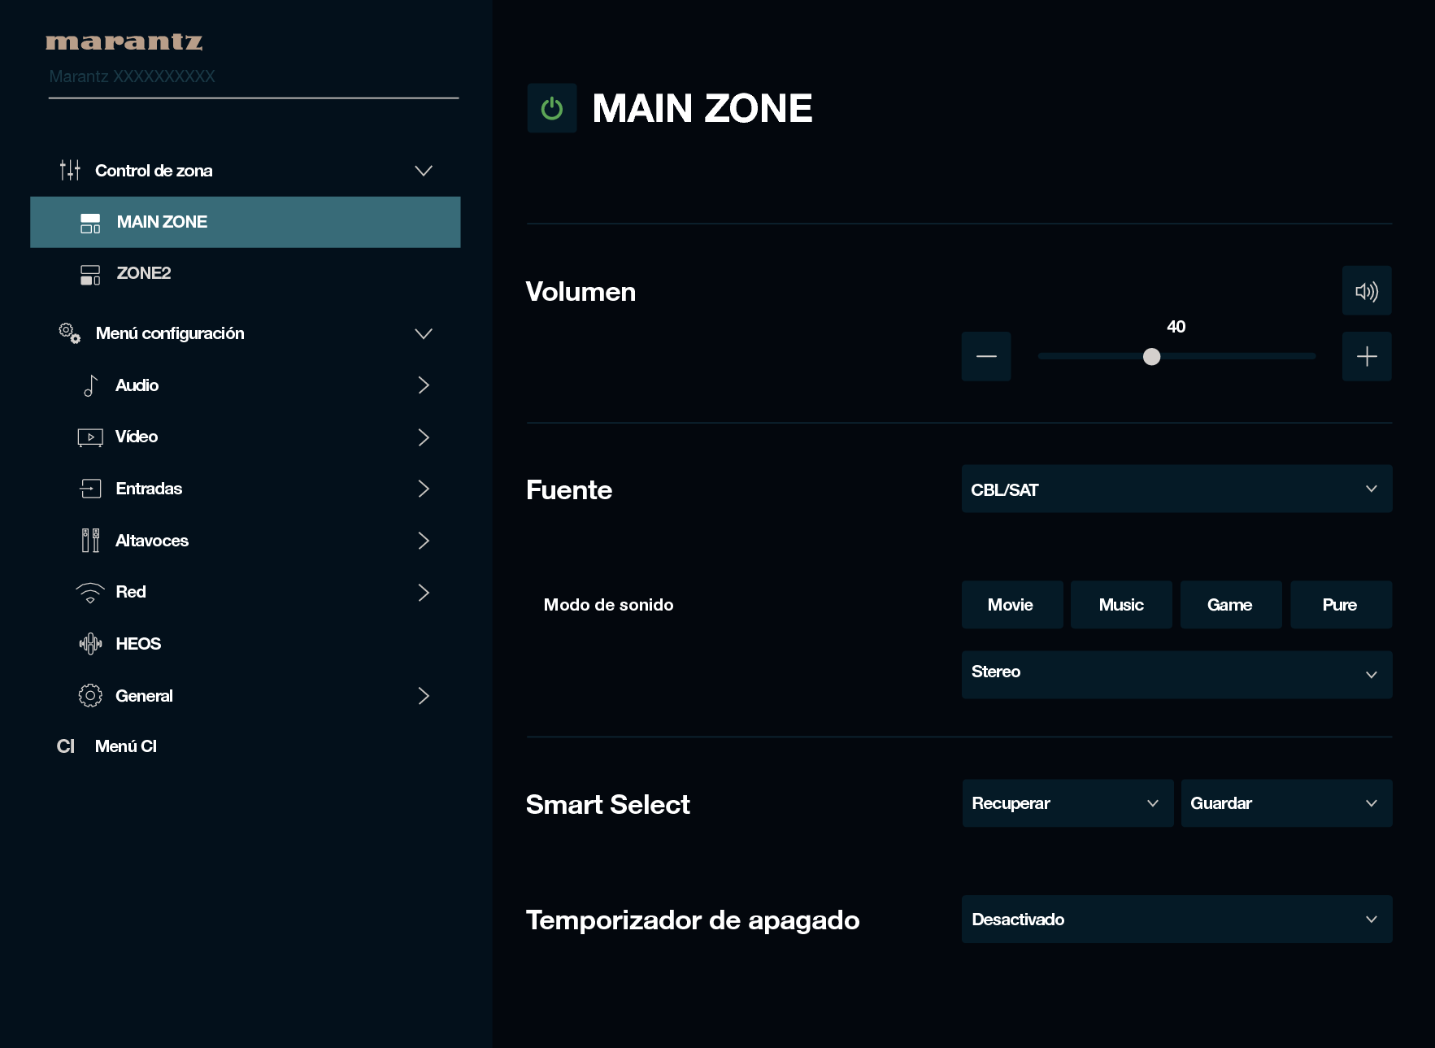Collapse the Control de zona section
The height and width of the screenshot is (1048, 1435).
[423, 171]
